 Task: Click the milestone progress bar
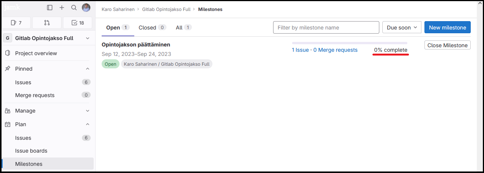[x=349, y=43]
